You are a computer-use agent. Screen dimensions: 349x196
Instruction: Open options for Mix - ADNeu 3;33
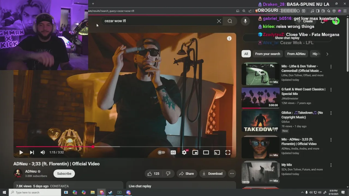[331, 140]
